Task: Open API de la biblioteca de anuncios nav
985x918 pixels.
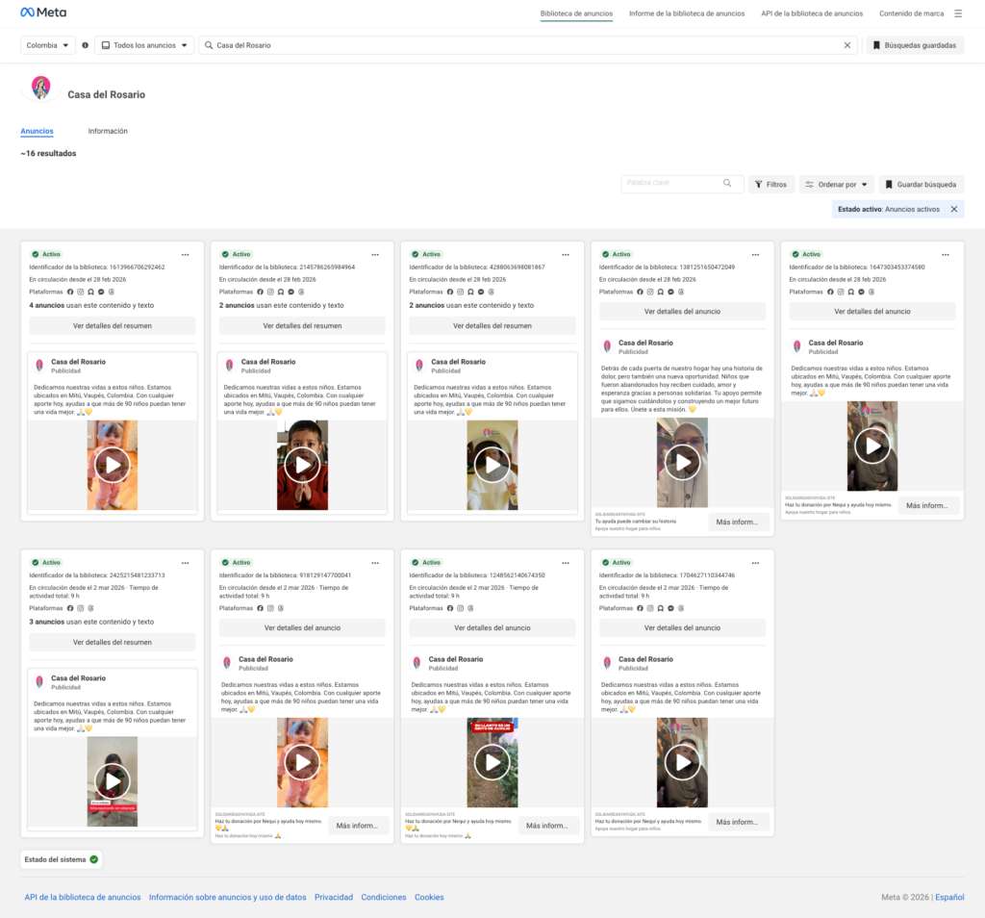Action: pyautogui.click(x=812, y=13)
